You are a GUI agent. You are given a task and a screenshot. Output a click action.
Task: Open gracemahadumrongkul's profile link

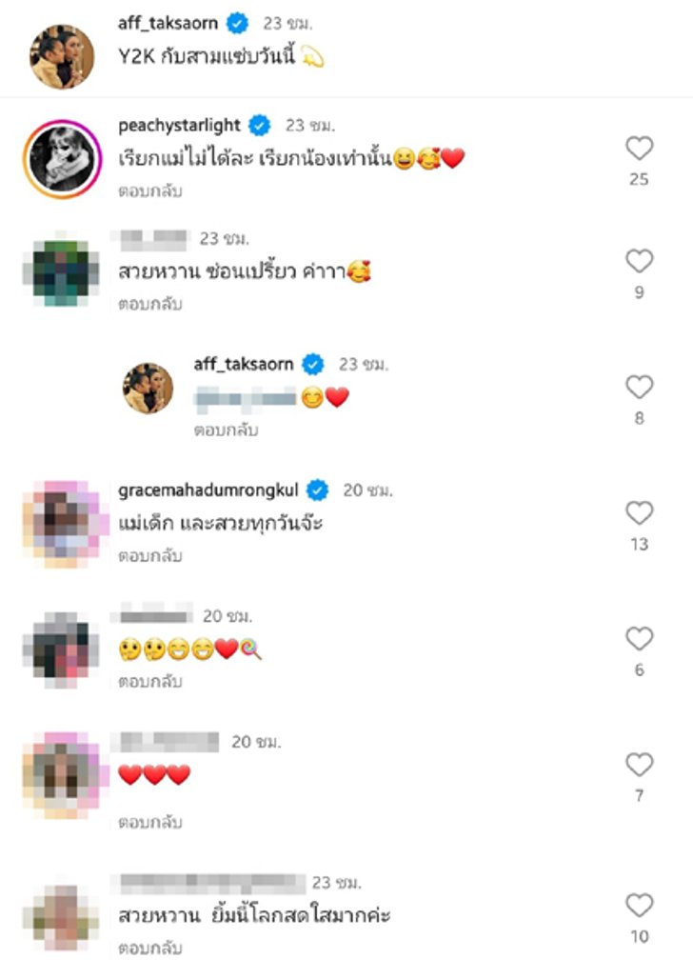pyautogui.click(x=208, y=490)
